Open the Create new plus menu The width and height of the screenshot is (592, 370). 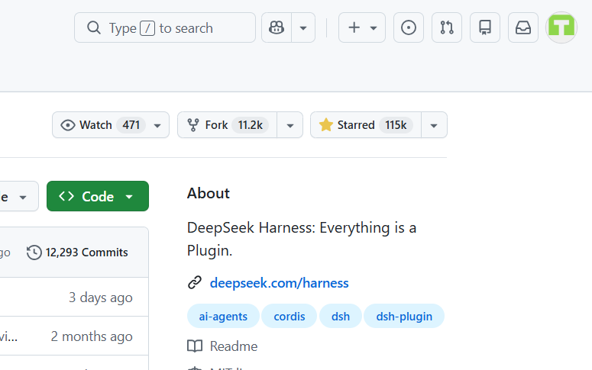362,27
